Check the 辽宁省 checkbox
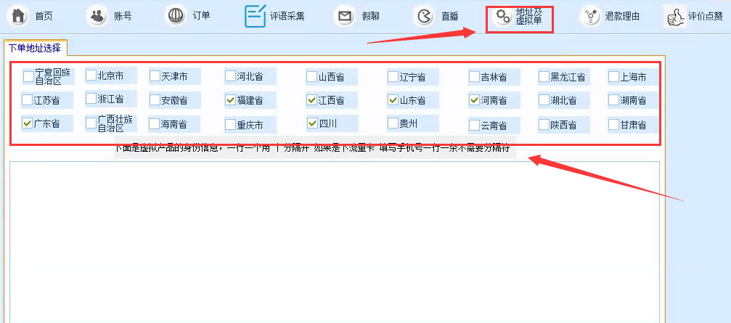 393,77
